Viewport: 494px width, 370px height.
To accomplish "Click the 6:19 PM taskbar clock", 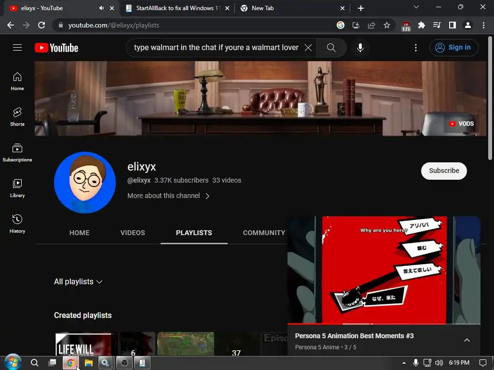I will [x=459, y=363].
